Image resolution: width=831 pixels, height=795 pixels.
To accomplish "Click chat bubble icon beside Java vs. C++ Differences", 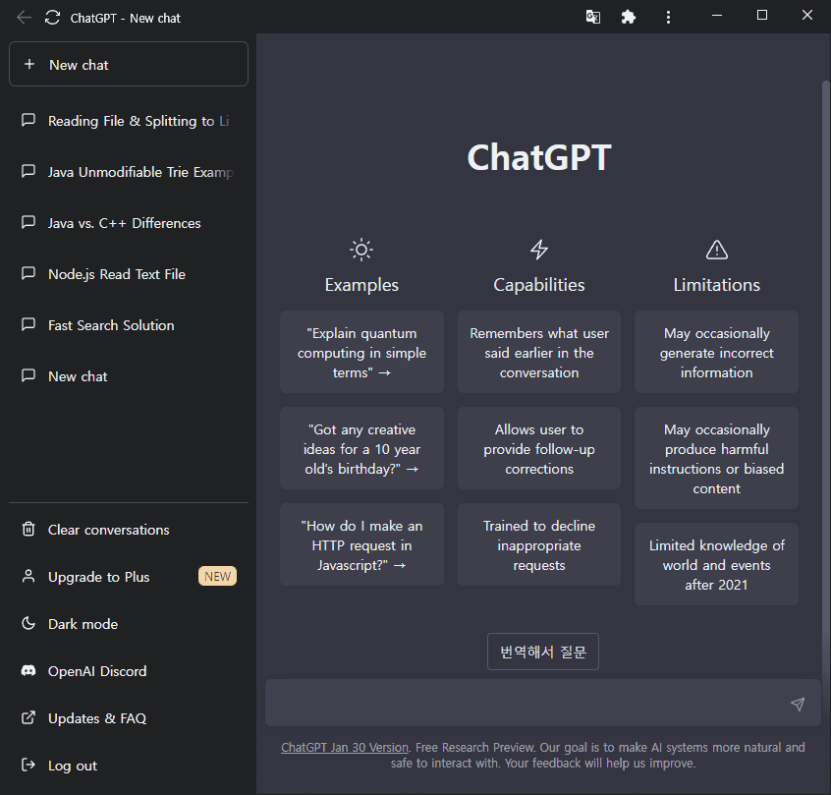I will [28, 222].
